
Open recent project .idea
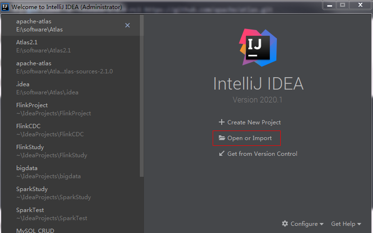click(70, 88)
